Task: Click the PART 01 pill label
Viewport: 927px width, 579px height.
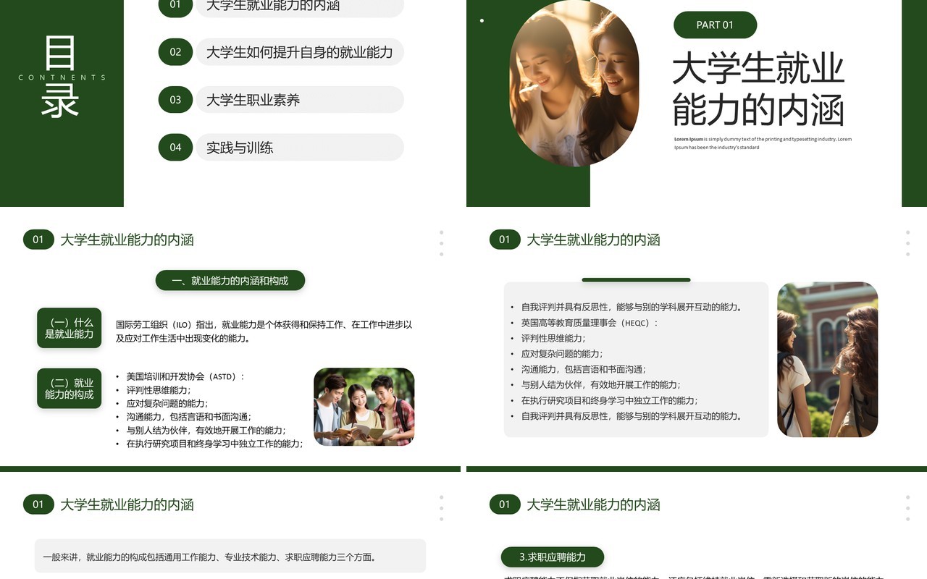Action: coord(715,25)
